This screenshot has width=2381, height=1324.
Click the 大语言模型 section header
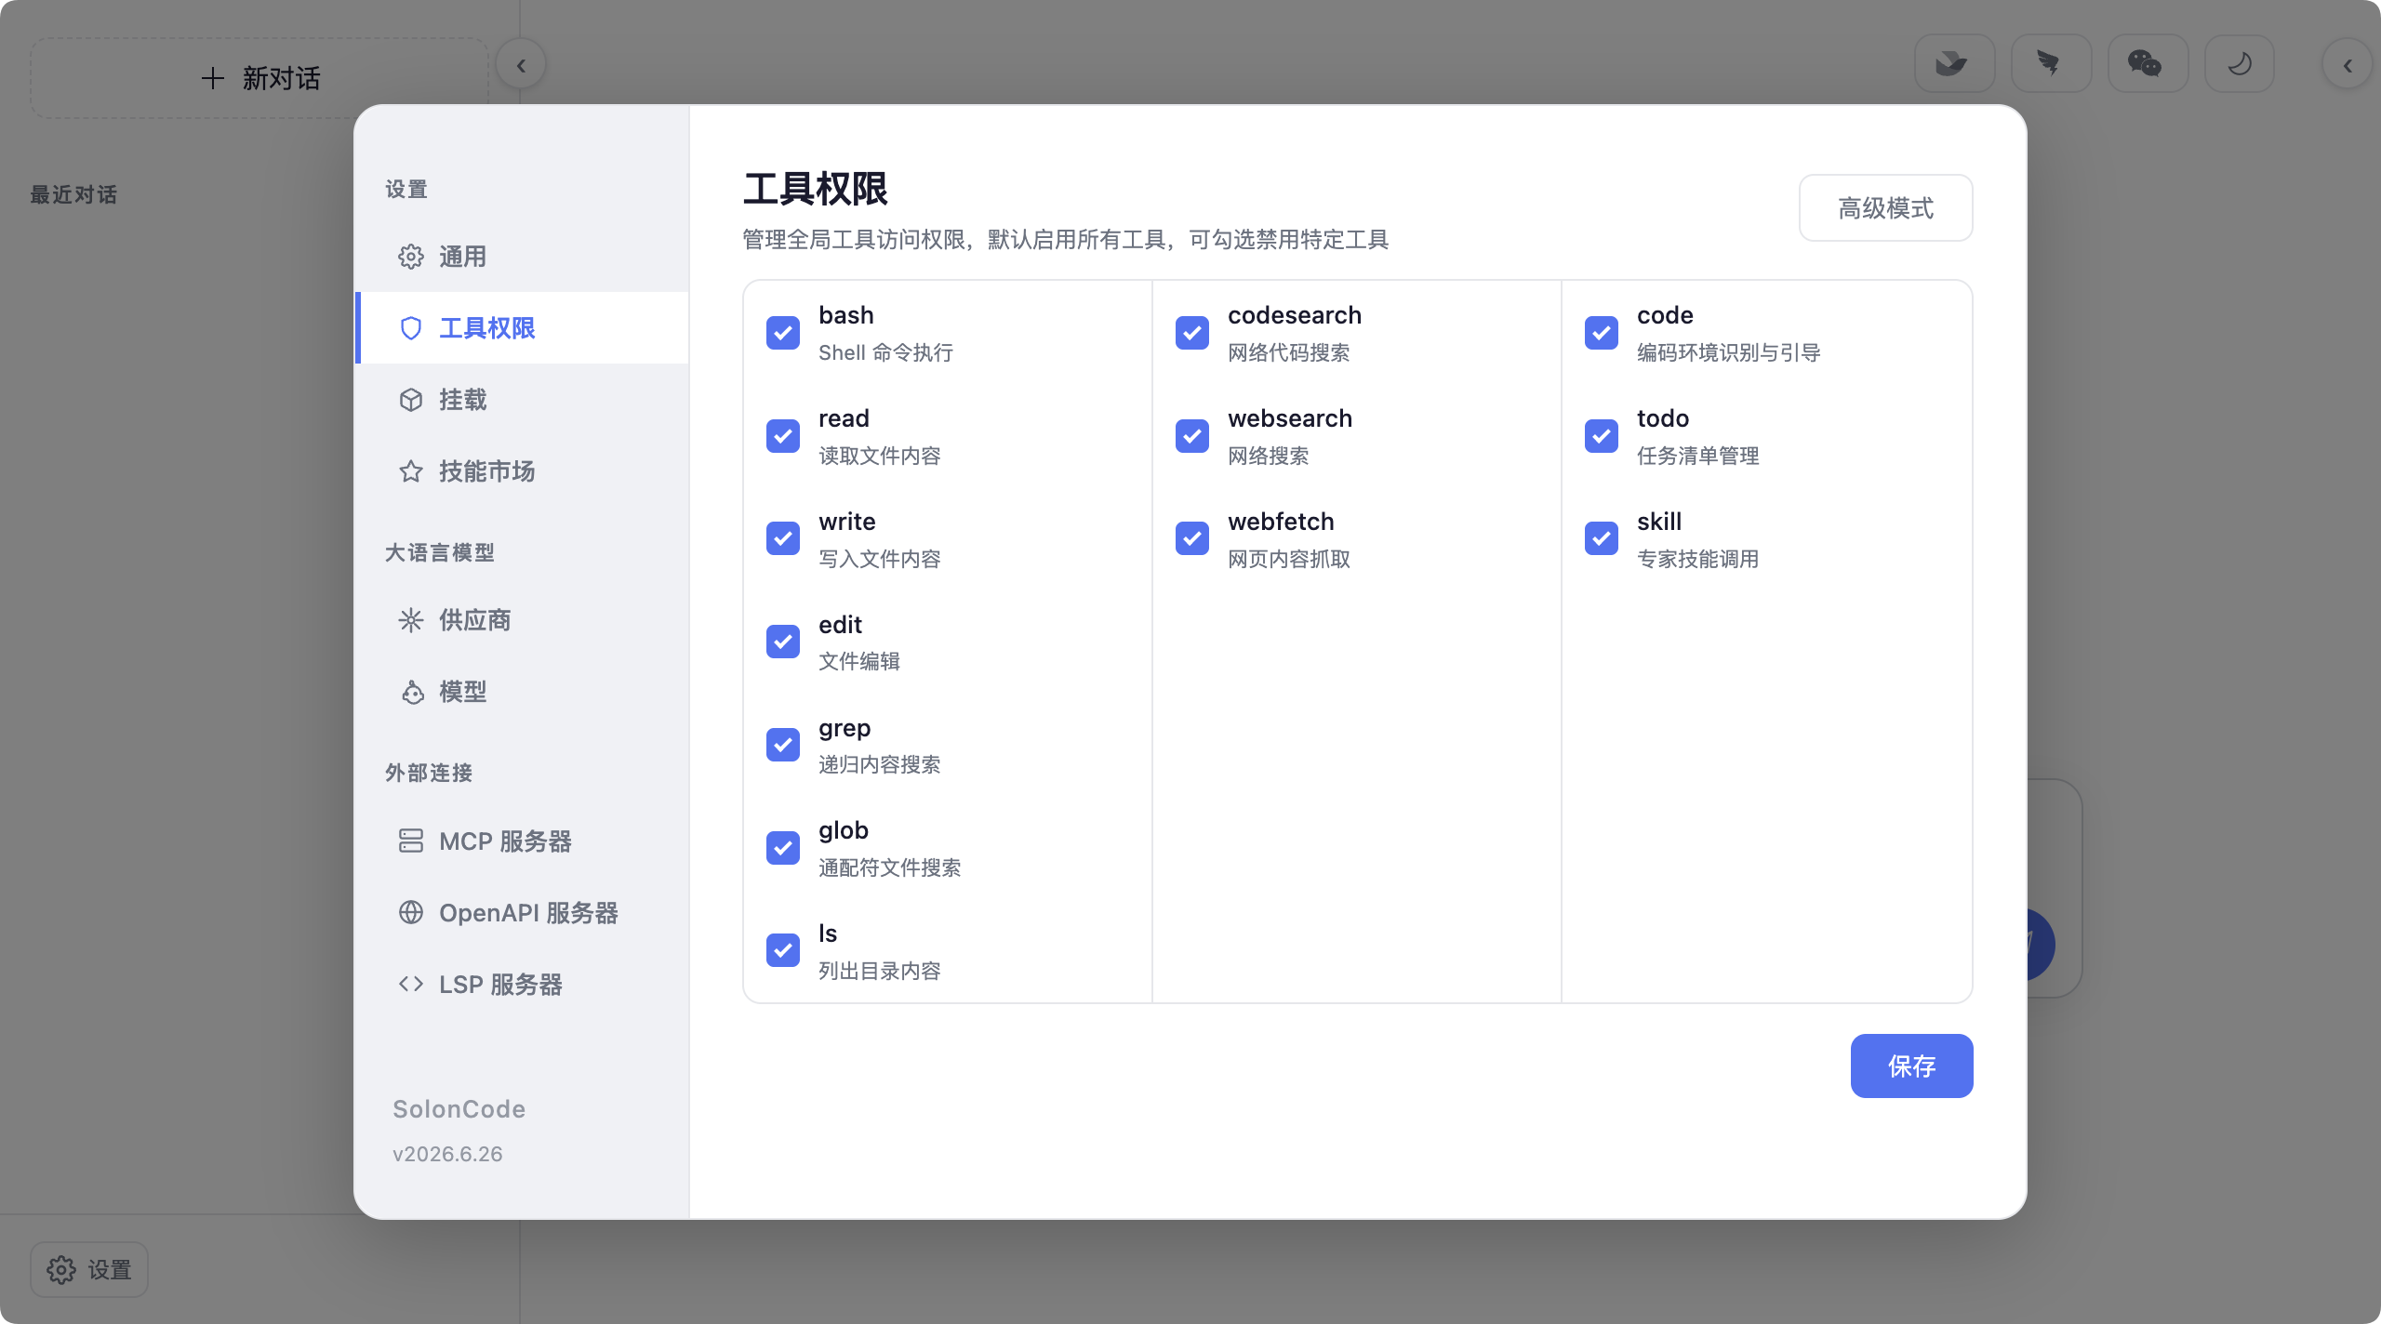point(439,553)
